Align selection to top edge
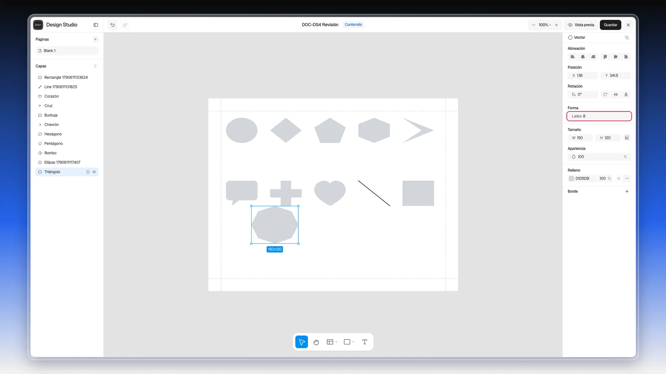666x374 pixels. 605,57
